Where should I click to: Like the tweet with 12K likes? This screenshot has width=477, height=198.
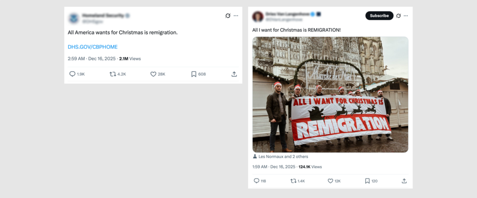(330, 181)
